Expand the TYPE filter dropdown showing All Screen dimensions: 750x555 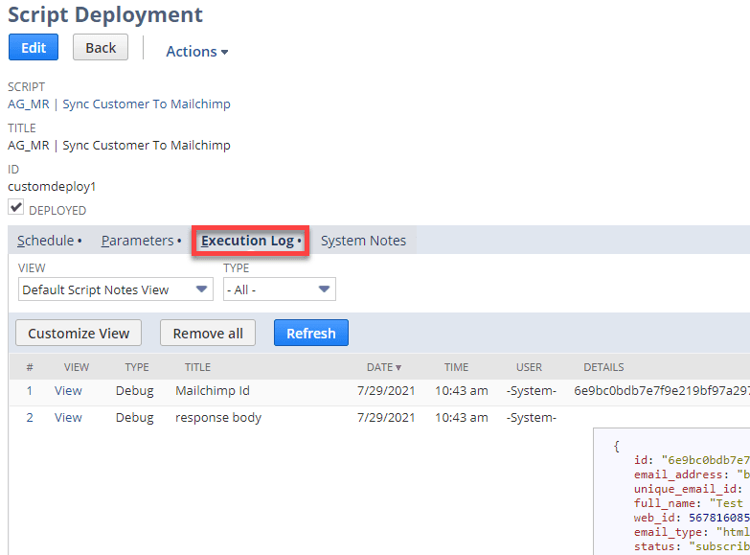[280, 289]
